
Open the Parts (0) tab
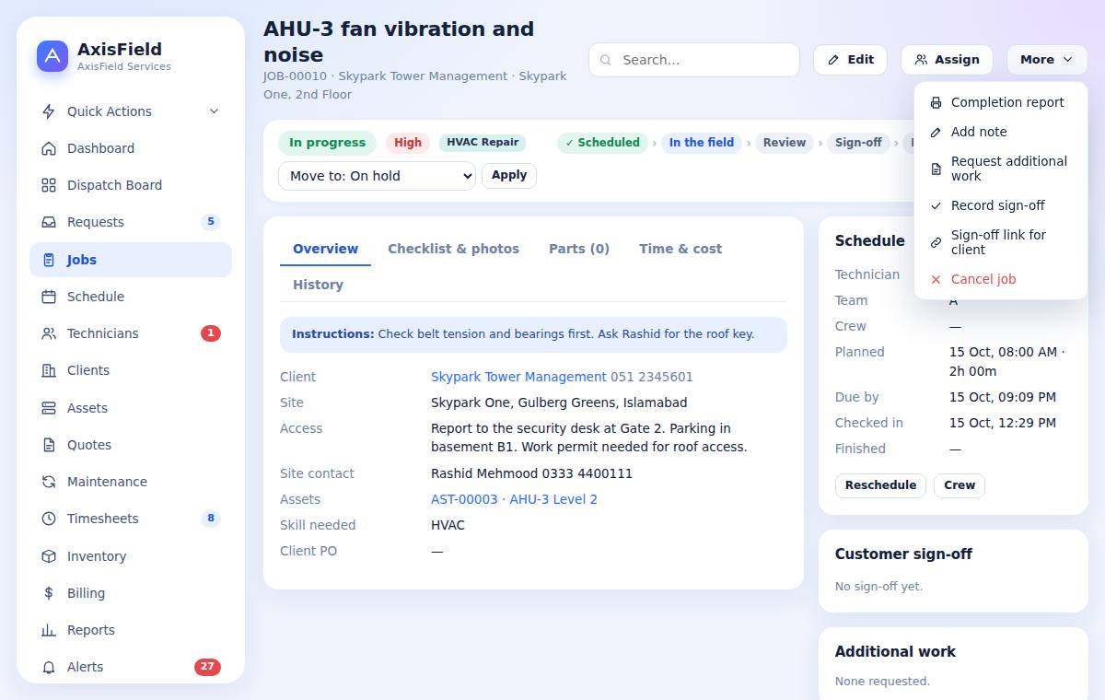click(x=579, y=249)
